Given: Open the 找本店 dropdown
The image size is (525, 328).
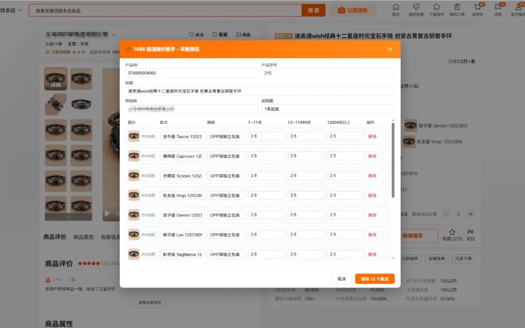Looking at the screenshot, I should [11, 10].
